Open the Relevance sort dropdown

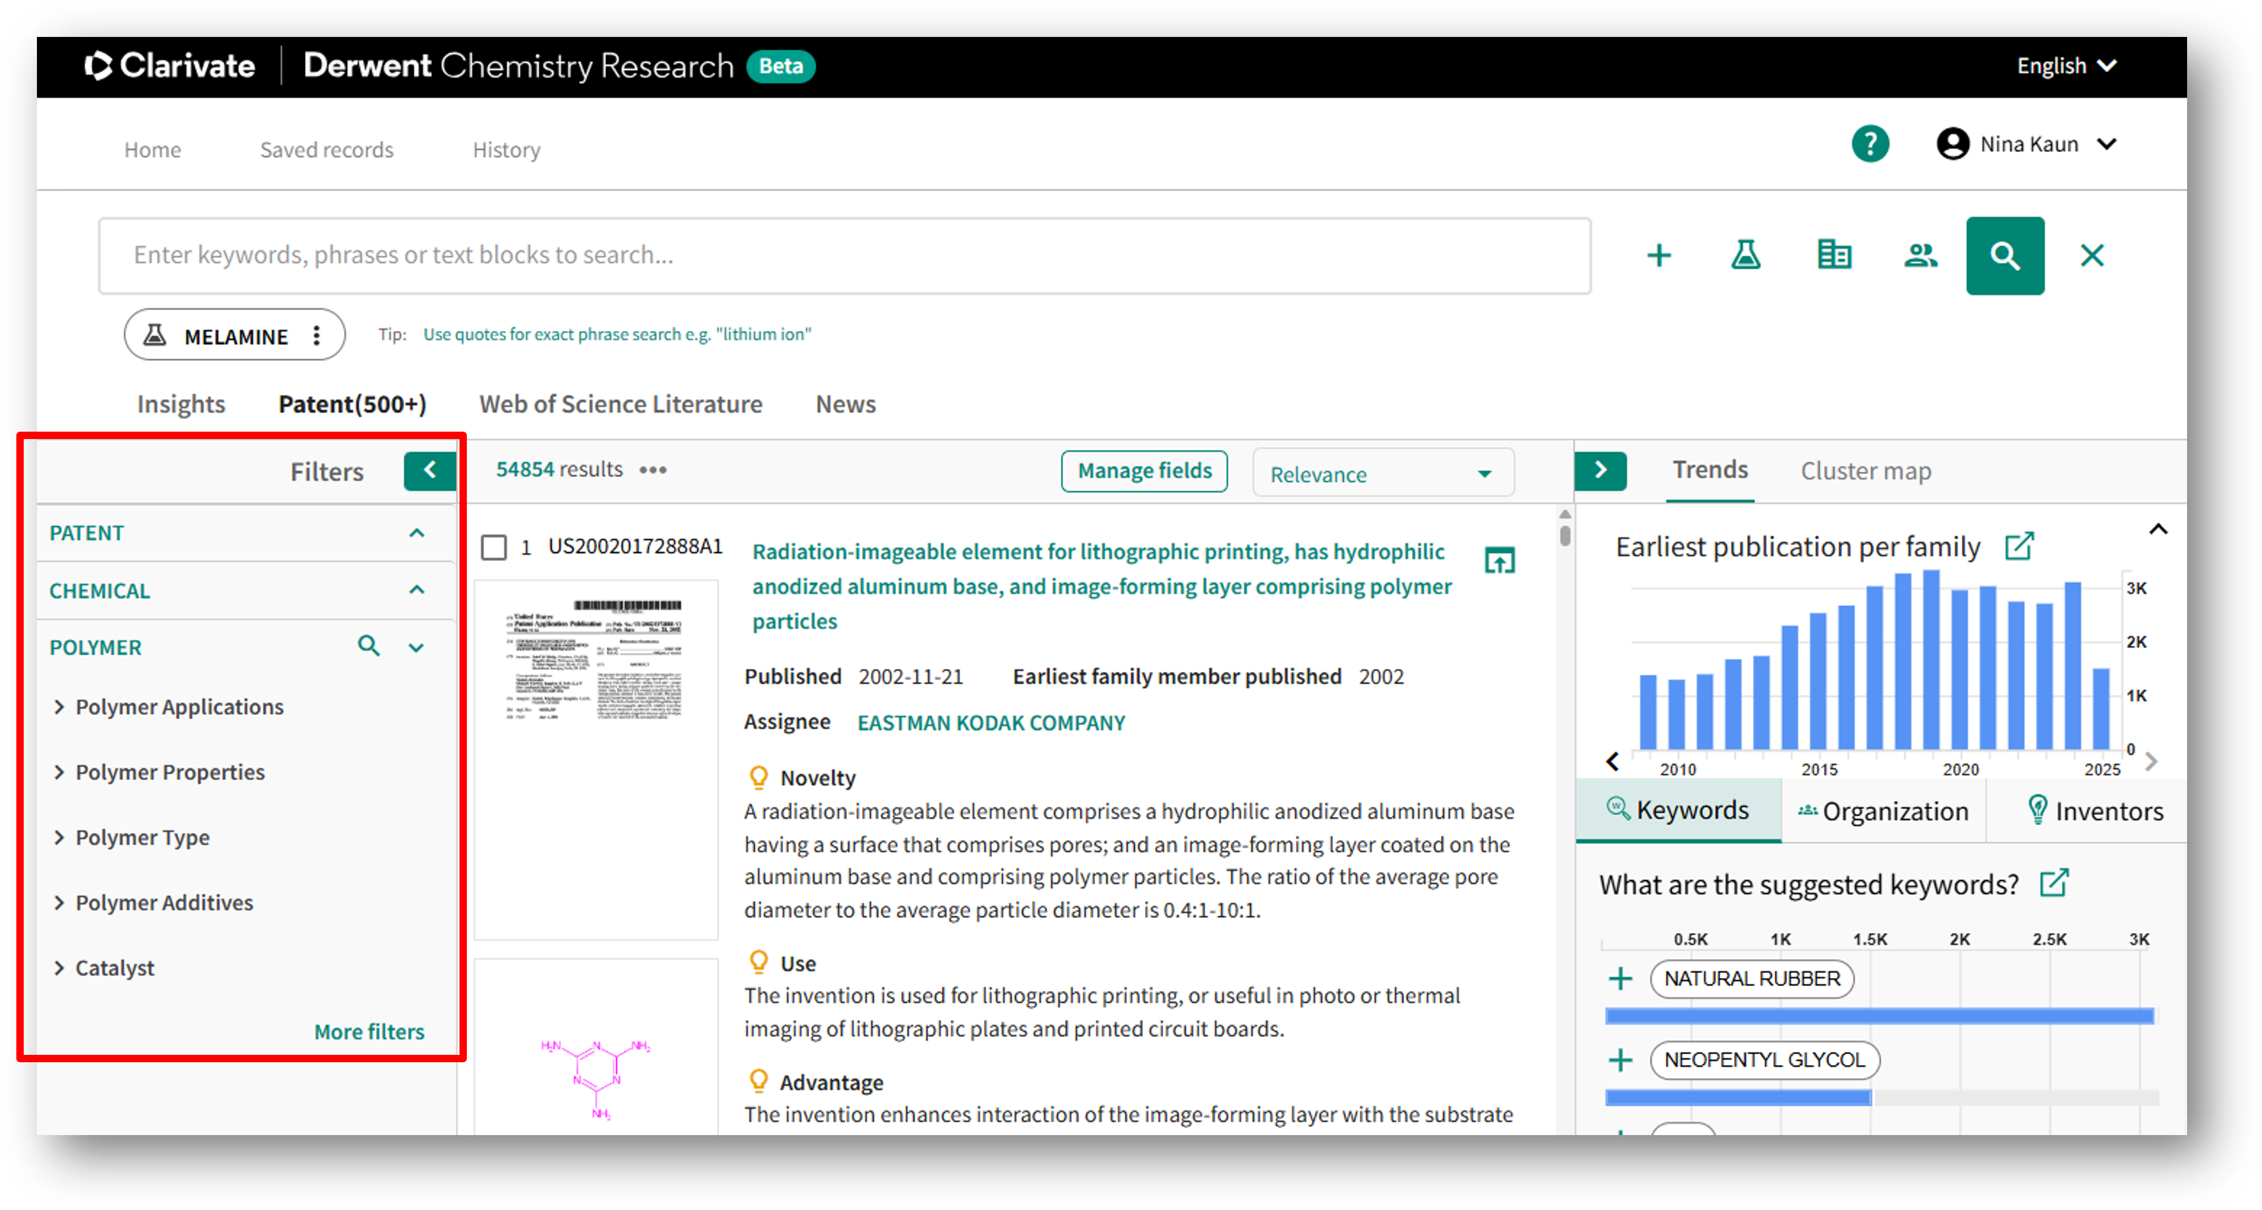point(1382,473)
